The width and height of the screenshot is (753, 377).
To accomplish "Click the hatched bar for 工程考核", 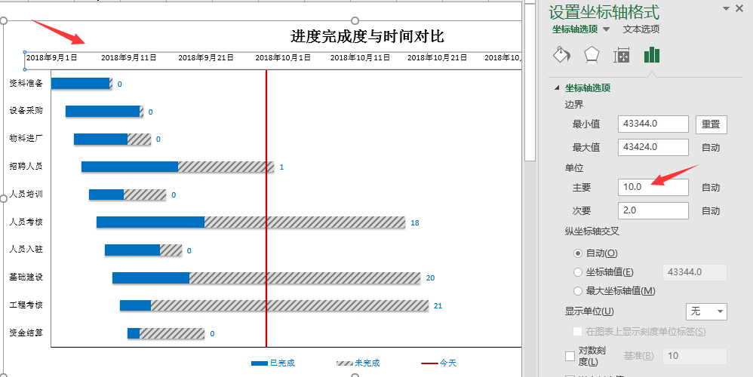I will pos(290,305).
